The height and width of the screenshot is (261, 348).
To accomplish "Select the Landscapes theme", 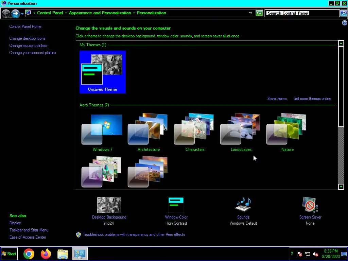I will (x=241, y=133).
